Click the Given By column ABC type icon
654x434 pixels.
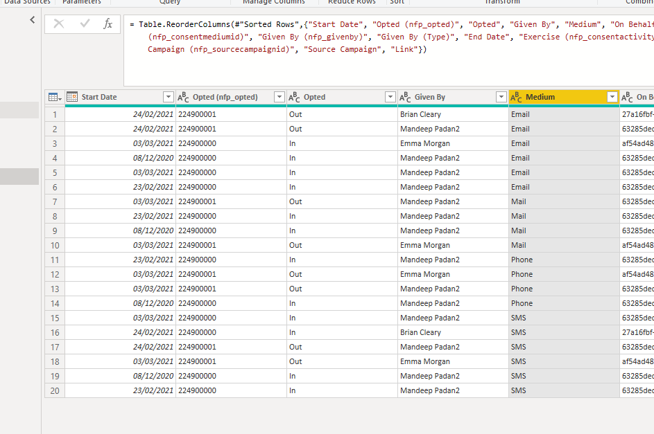pos(405,98)
